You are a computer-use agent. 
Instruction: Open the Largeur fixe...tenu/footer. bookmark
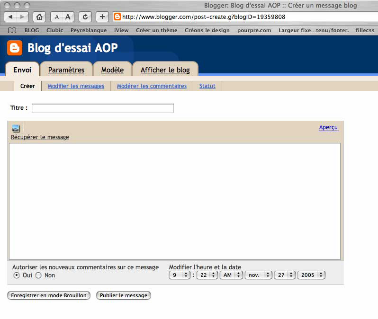pos(314,30)
